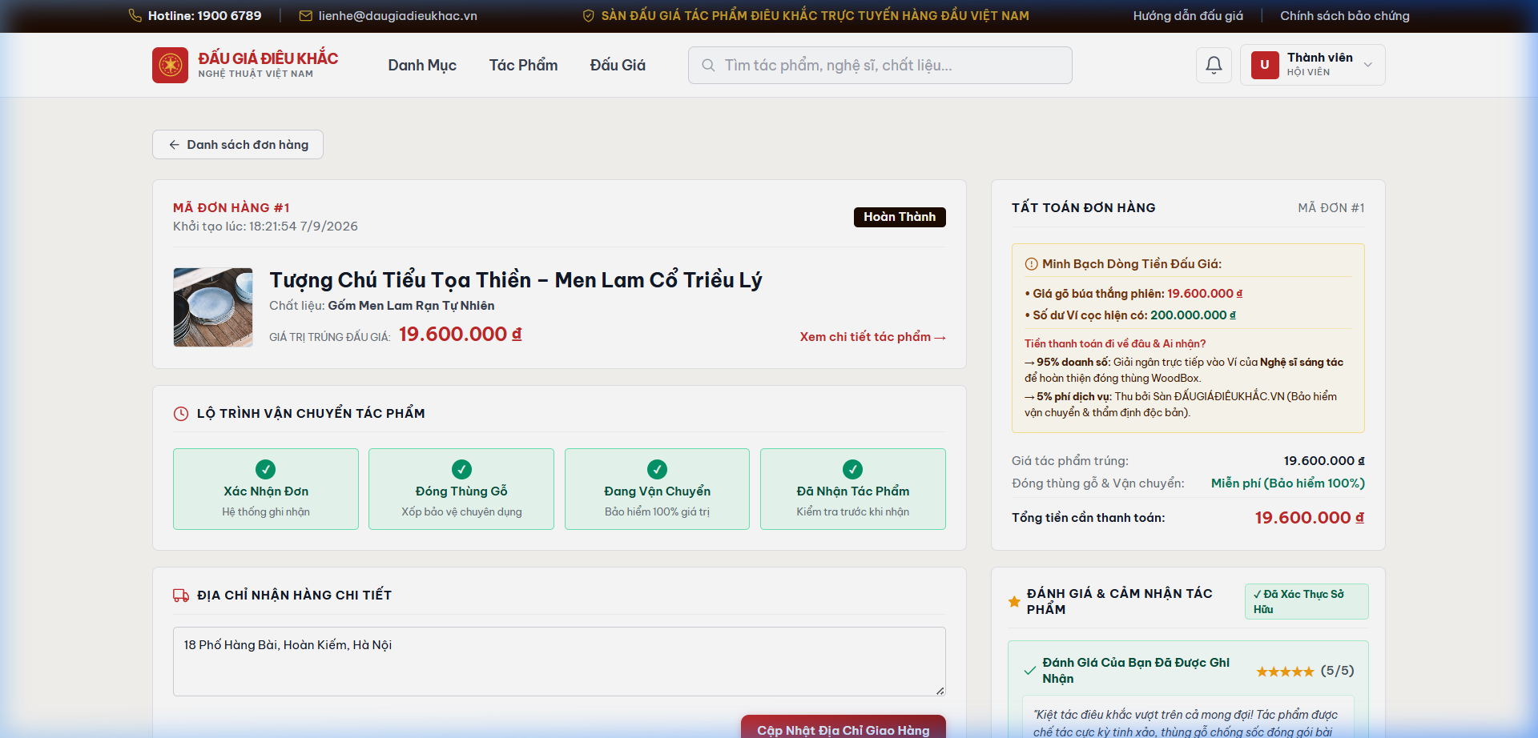The height and width of the screenshot is (738, 1538).
Task: Click the search input field
Action: tap(880, 65)
